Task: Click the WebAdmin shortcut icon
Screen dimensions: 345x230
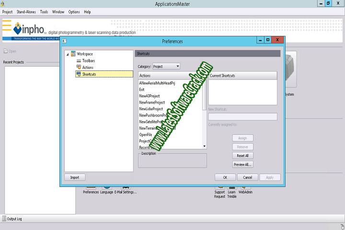Action: (245, 186)
